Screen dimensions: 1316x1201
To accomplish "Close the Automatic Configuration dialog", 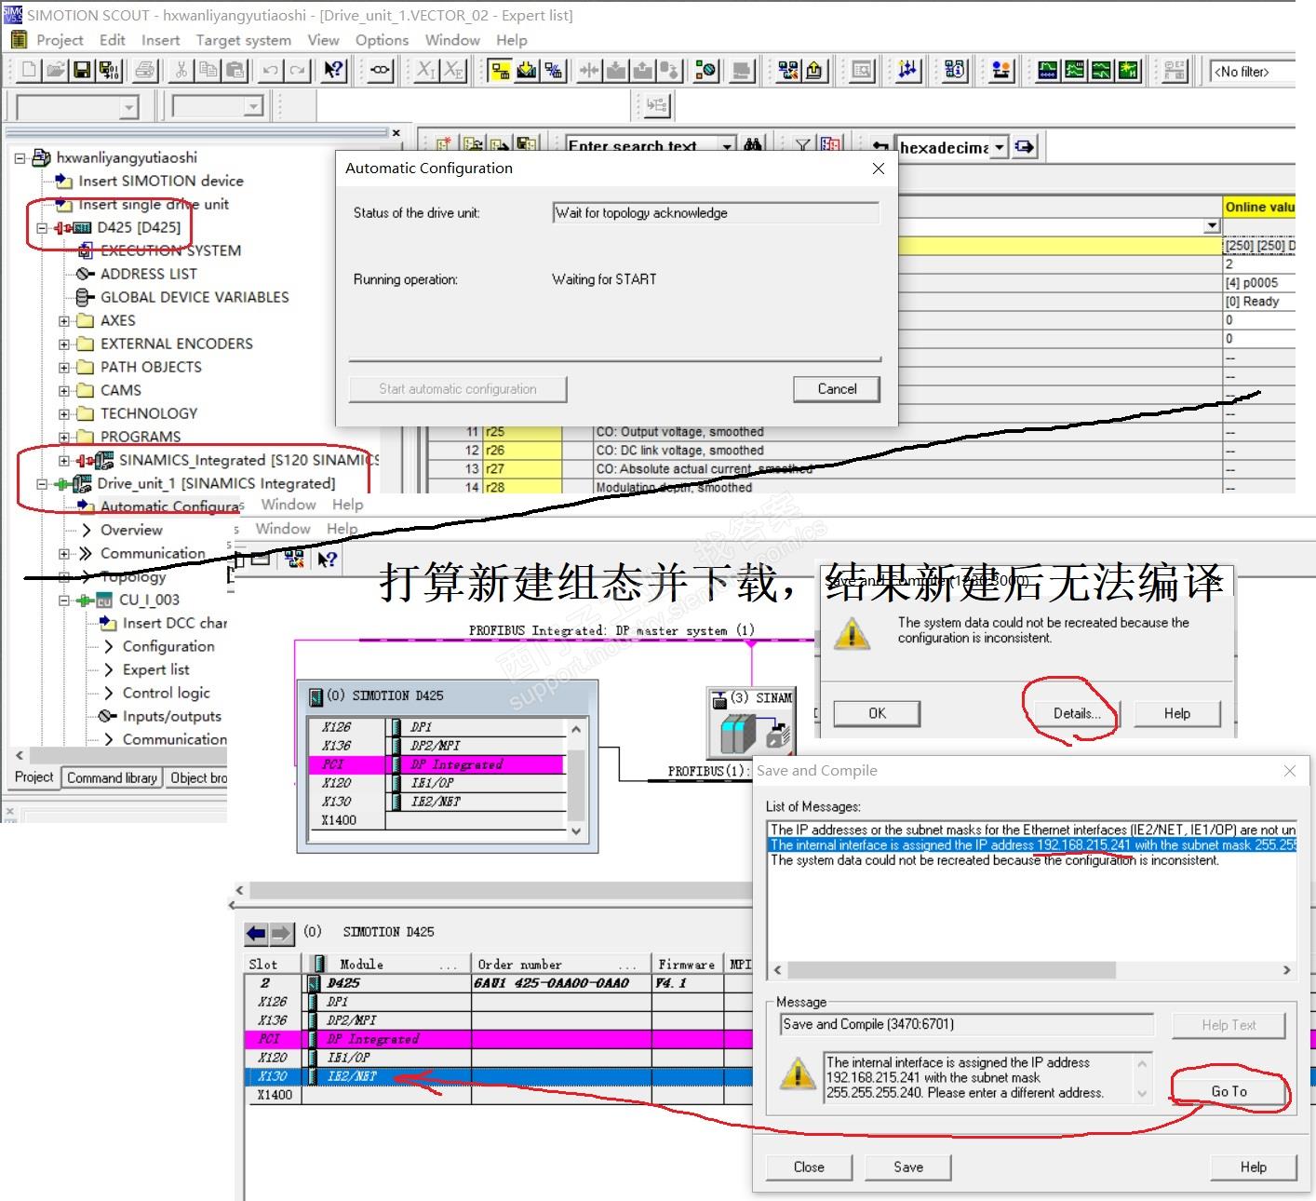I will (878, 169).
